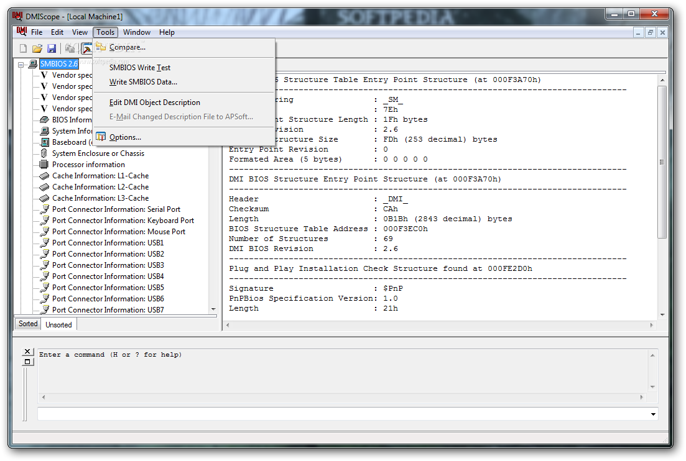Choose SMBIOS Write Test menu entry
686x461 pixels.
(184, 68)
